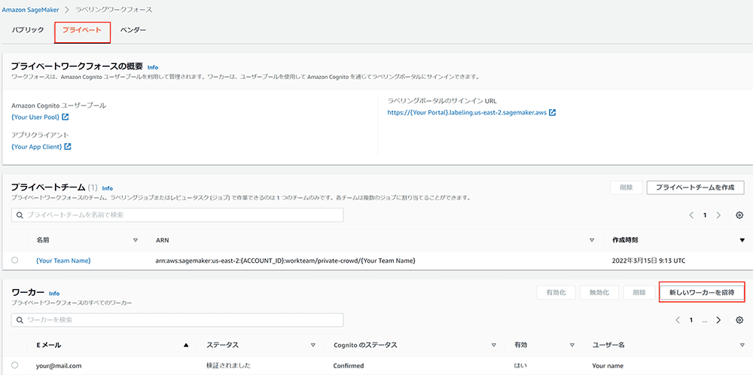Select the your@mail.com worker radio button
The width and height of the screenshot is (753, 375).
pyautogui.click(x=15, y=365)
